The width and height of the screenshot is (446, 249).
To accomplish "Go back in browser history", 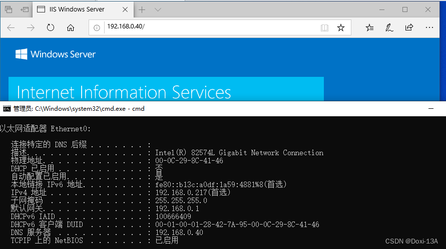I will point(11,27).
